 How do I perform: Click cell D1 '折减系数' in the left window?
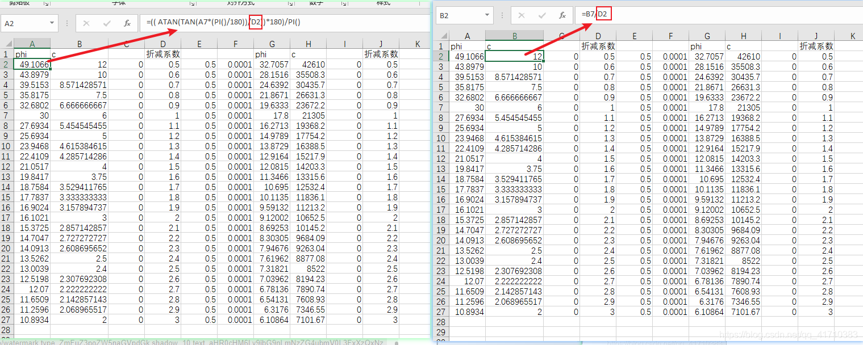click(x=163, y=54)
